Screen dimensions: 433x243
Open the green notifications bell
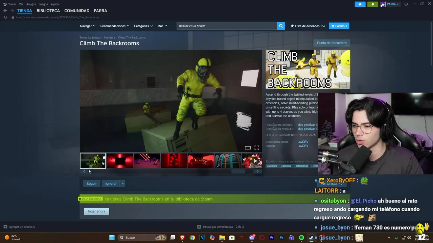pyautogui.click(x=373, y=4)
